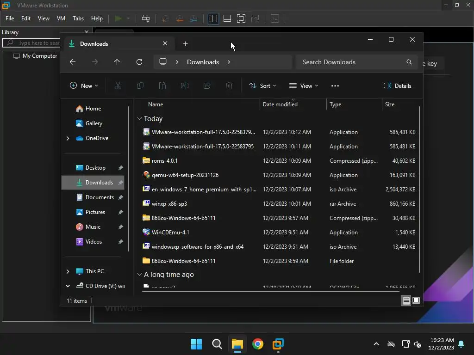This screenshot has width=474, height=355.
Task: Open the VM menu
Action: point(61,18)
